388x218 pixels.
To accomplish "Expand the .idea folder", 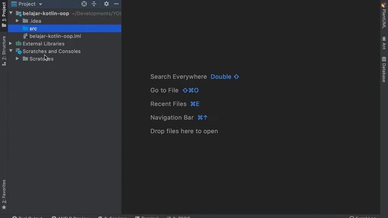I will 18,21.
